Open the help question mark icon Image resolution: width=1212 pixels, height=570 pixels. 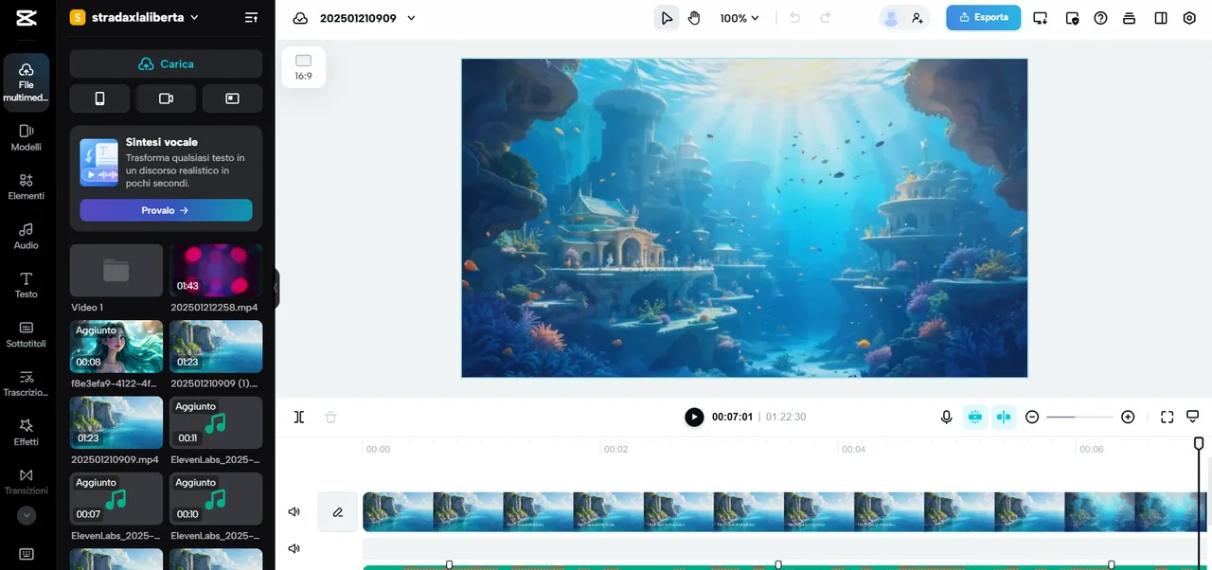(1100, 18)
